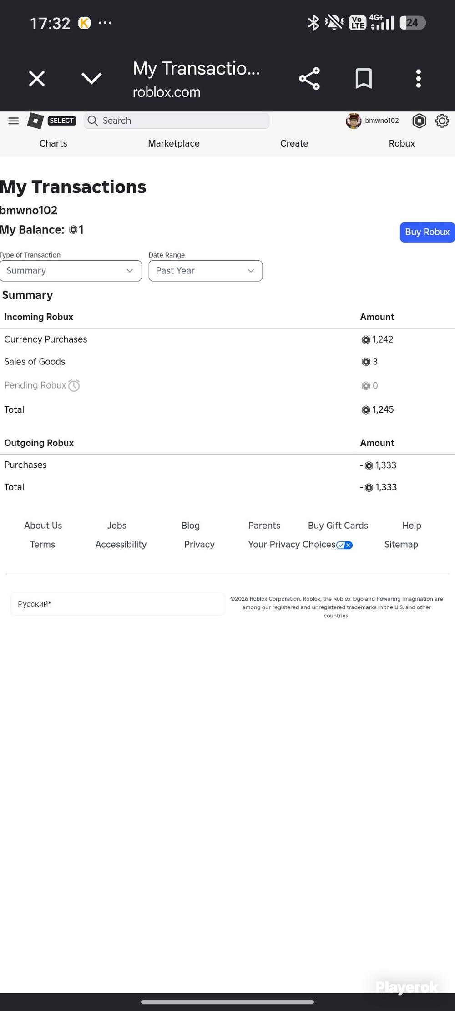Expand the Type of Transaction Summary dropdown
This screenshot has width=455, height=1011.
71,271
